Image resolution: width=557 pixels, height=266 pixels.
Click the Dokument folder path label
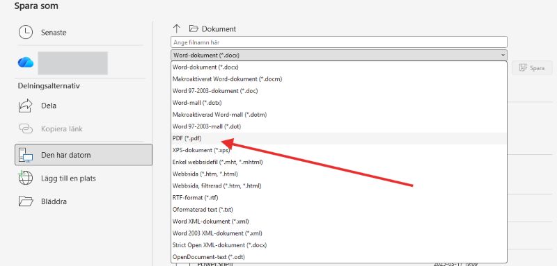click(x=219, y=29)
